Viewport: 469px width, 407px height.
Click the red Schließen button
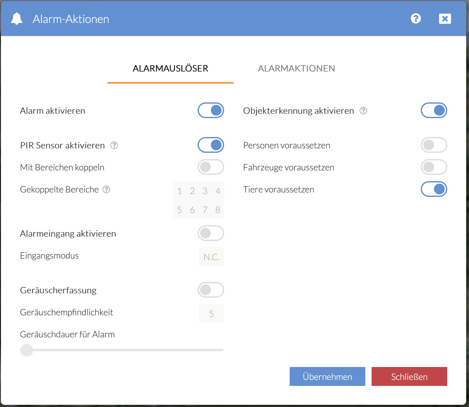pyautogui.click(x=409, y=376)
